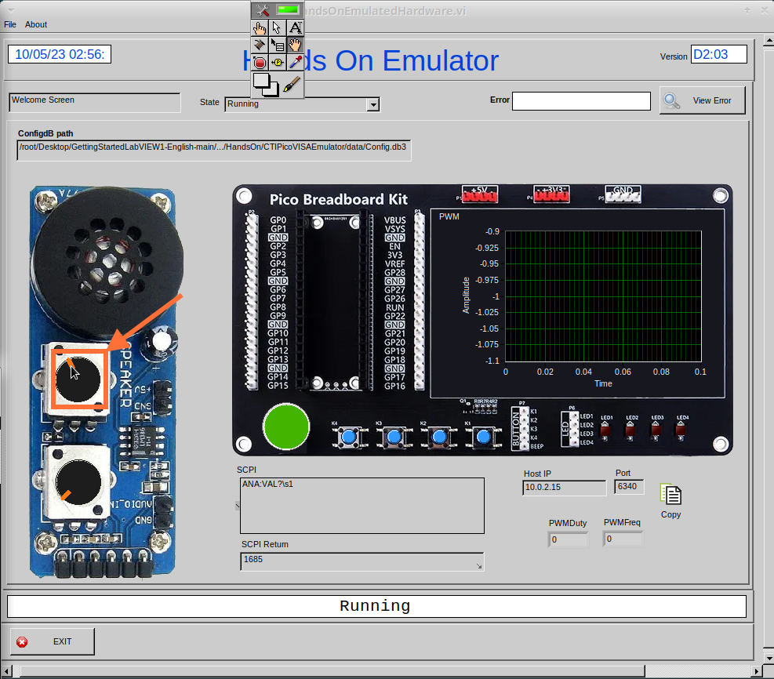Click the Welcome Screen text box
This screenshot has width=774, height=679.
95,102
